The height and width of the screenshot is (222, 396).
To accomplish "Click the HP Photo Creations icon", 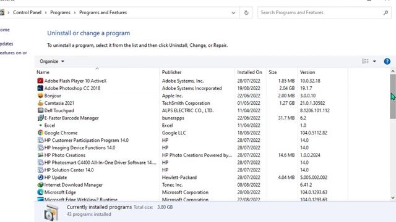I will tap(40, 155).
